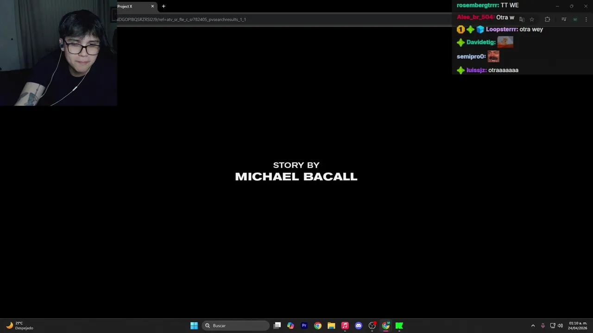Click username Loopsterrr in chat
Viewport: 593px width, 333px height.
click(502, 29)
